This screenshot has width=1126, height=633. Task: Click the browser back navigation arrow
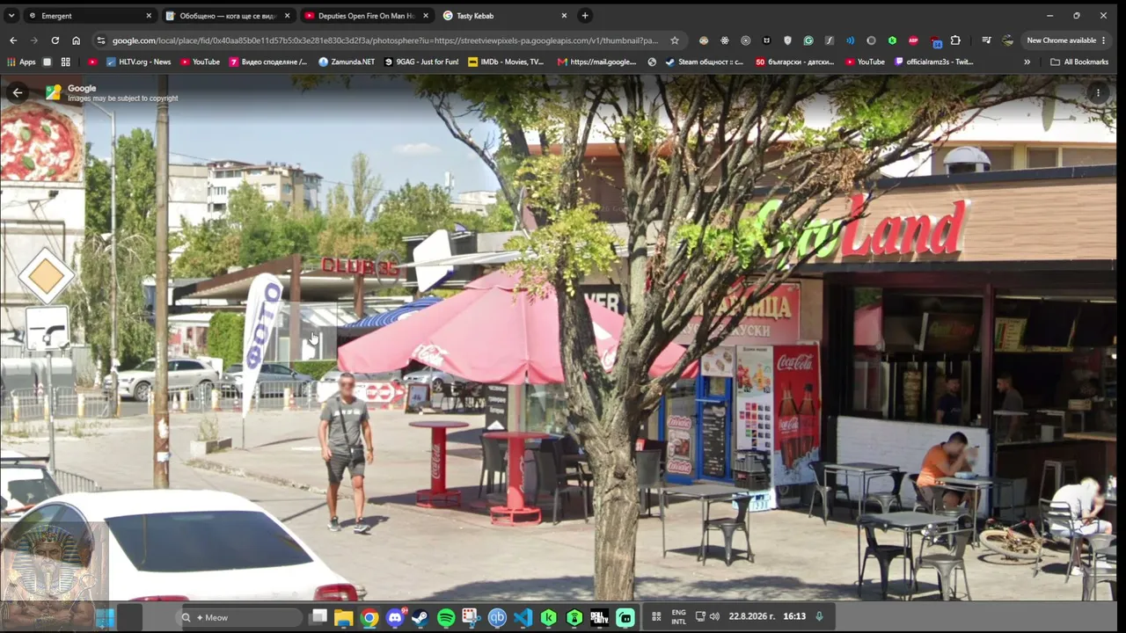pos(13,40)
